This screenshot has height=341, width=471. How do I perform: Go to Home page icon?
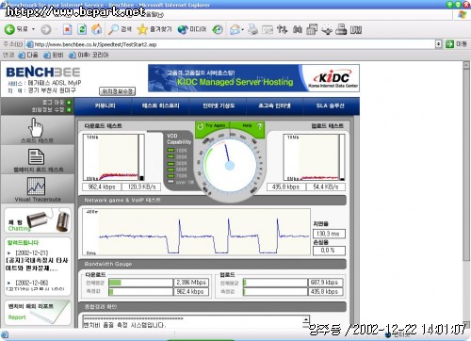point(97,29)
